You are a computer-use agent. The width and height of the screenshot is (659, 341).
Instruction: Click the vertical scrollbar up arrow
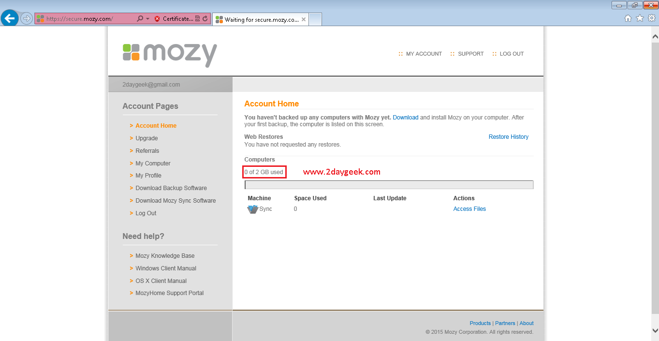coord(655,36)
